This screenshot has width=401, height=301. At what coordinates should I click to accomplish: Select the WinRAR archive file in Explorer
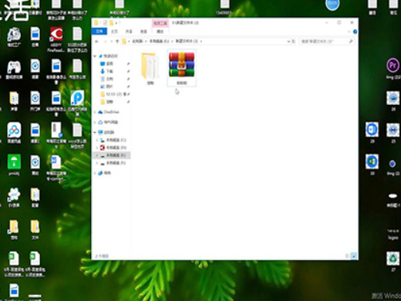[182, 68]
